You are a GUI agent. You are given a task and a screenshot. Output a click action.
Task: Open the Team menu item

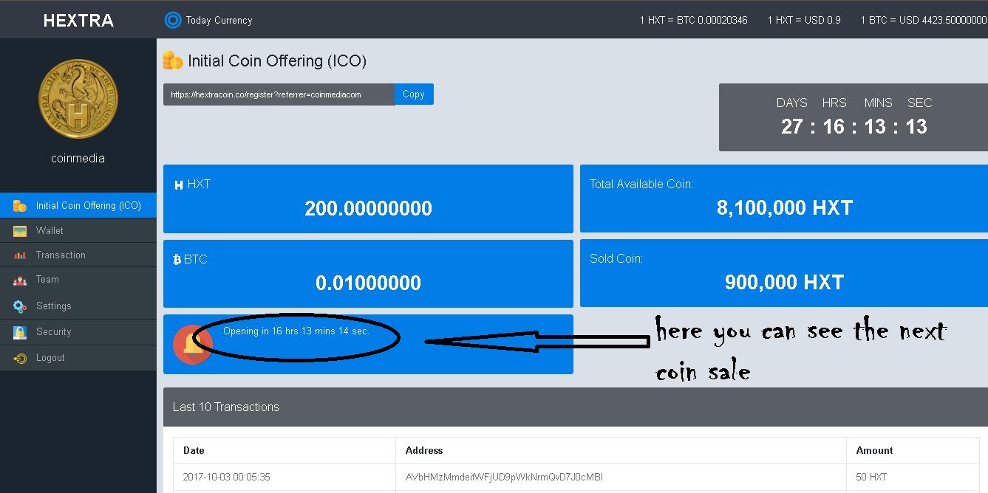click(x=78, y=280)
